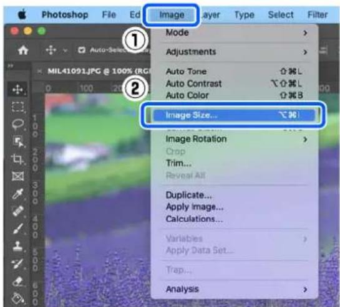340x307 pixels.
Task: Choose Duplicate... from Image menu
Action: (235, 195)
